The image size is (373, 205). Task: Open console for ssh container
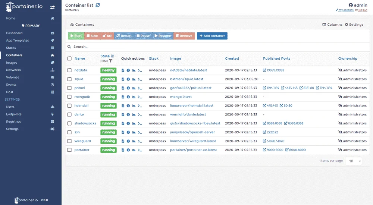(x=140, y=132)
